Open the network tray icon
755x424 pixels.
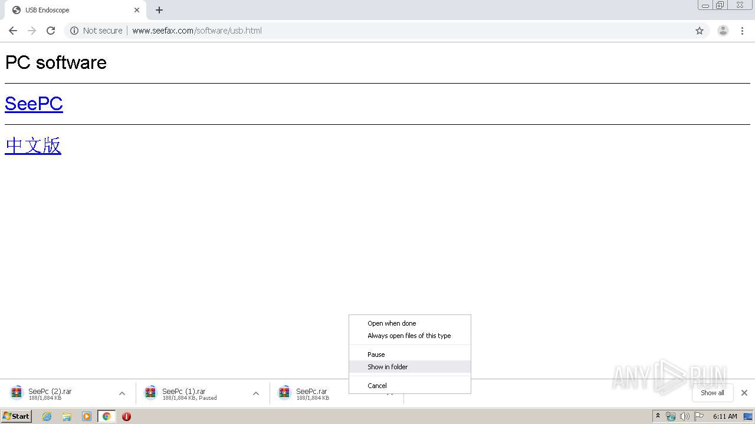tap(671, 416)
